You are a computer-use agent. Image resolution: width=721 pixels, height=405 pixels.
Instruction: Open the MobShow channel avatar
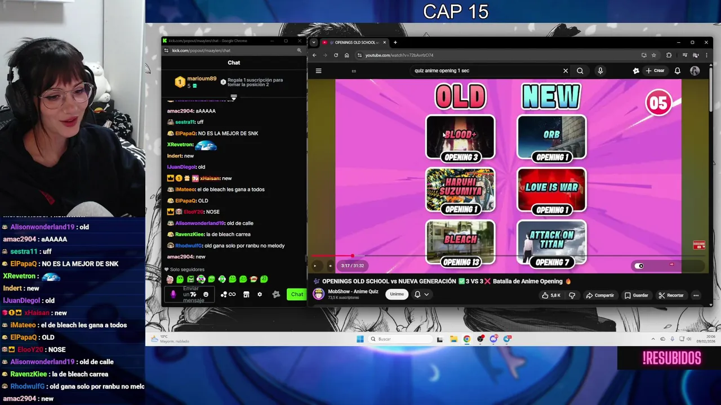(319, 294)
